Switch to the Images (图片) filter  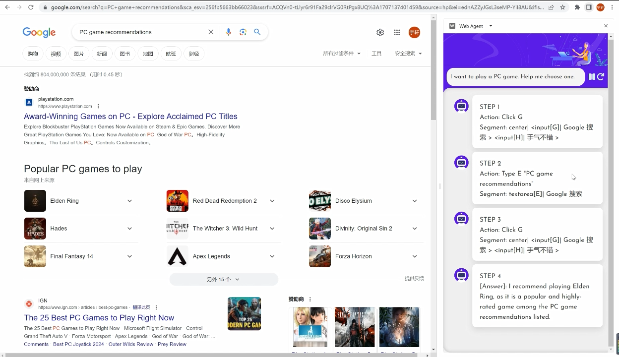tap(79, 54)
